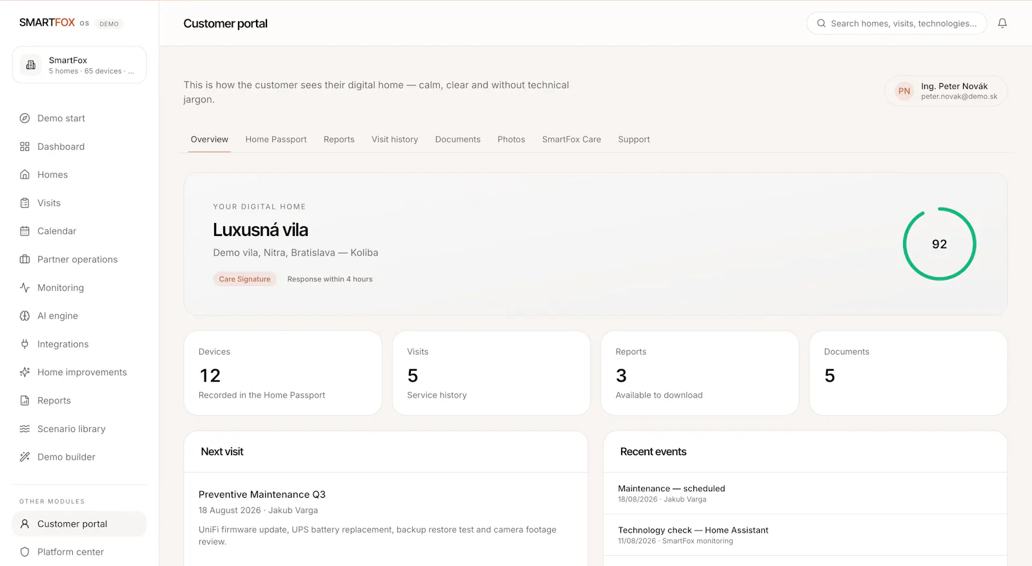
Task: Click the Reports 3 stat card
Action: 700,373
